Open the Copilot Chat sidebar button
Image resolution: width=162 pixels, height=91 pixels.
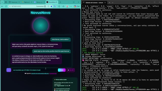pyautogui.click(x=77, y=6)
